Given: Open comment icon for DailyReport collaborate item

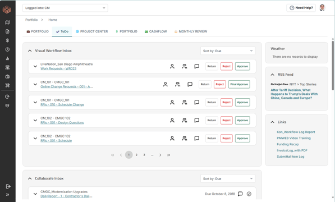Looking at the screenshot, I should (x=240, y=194).
